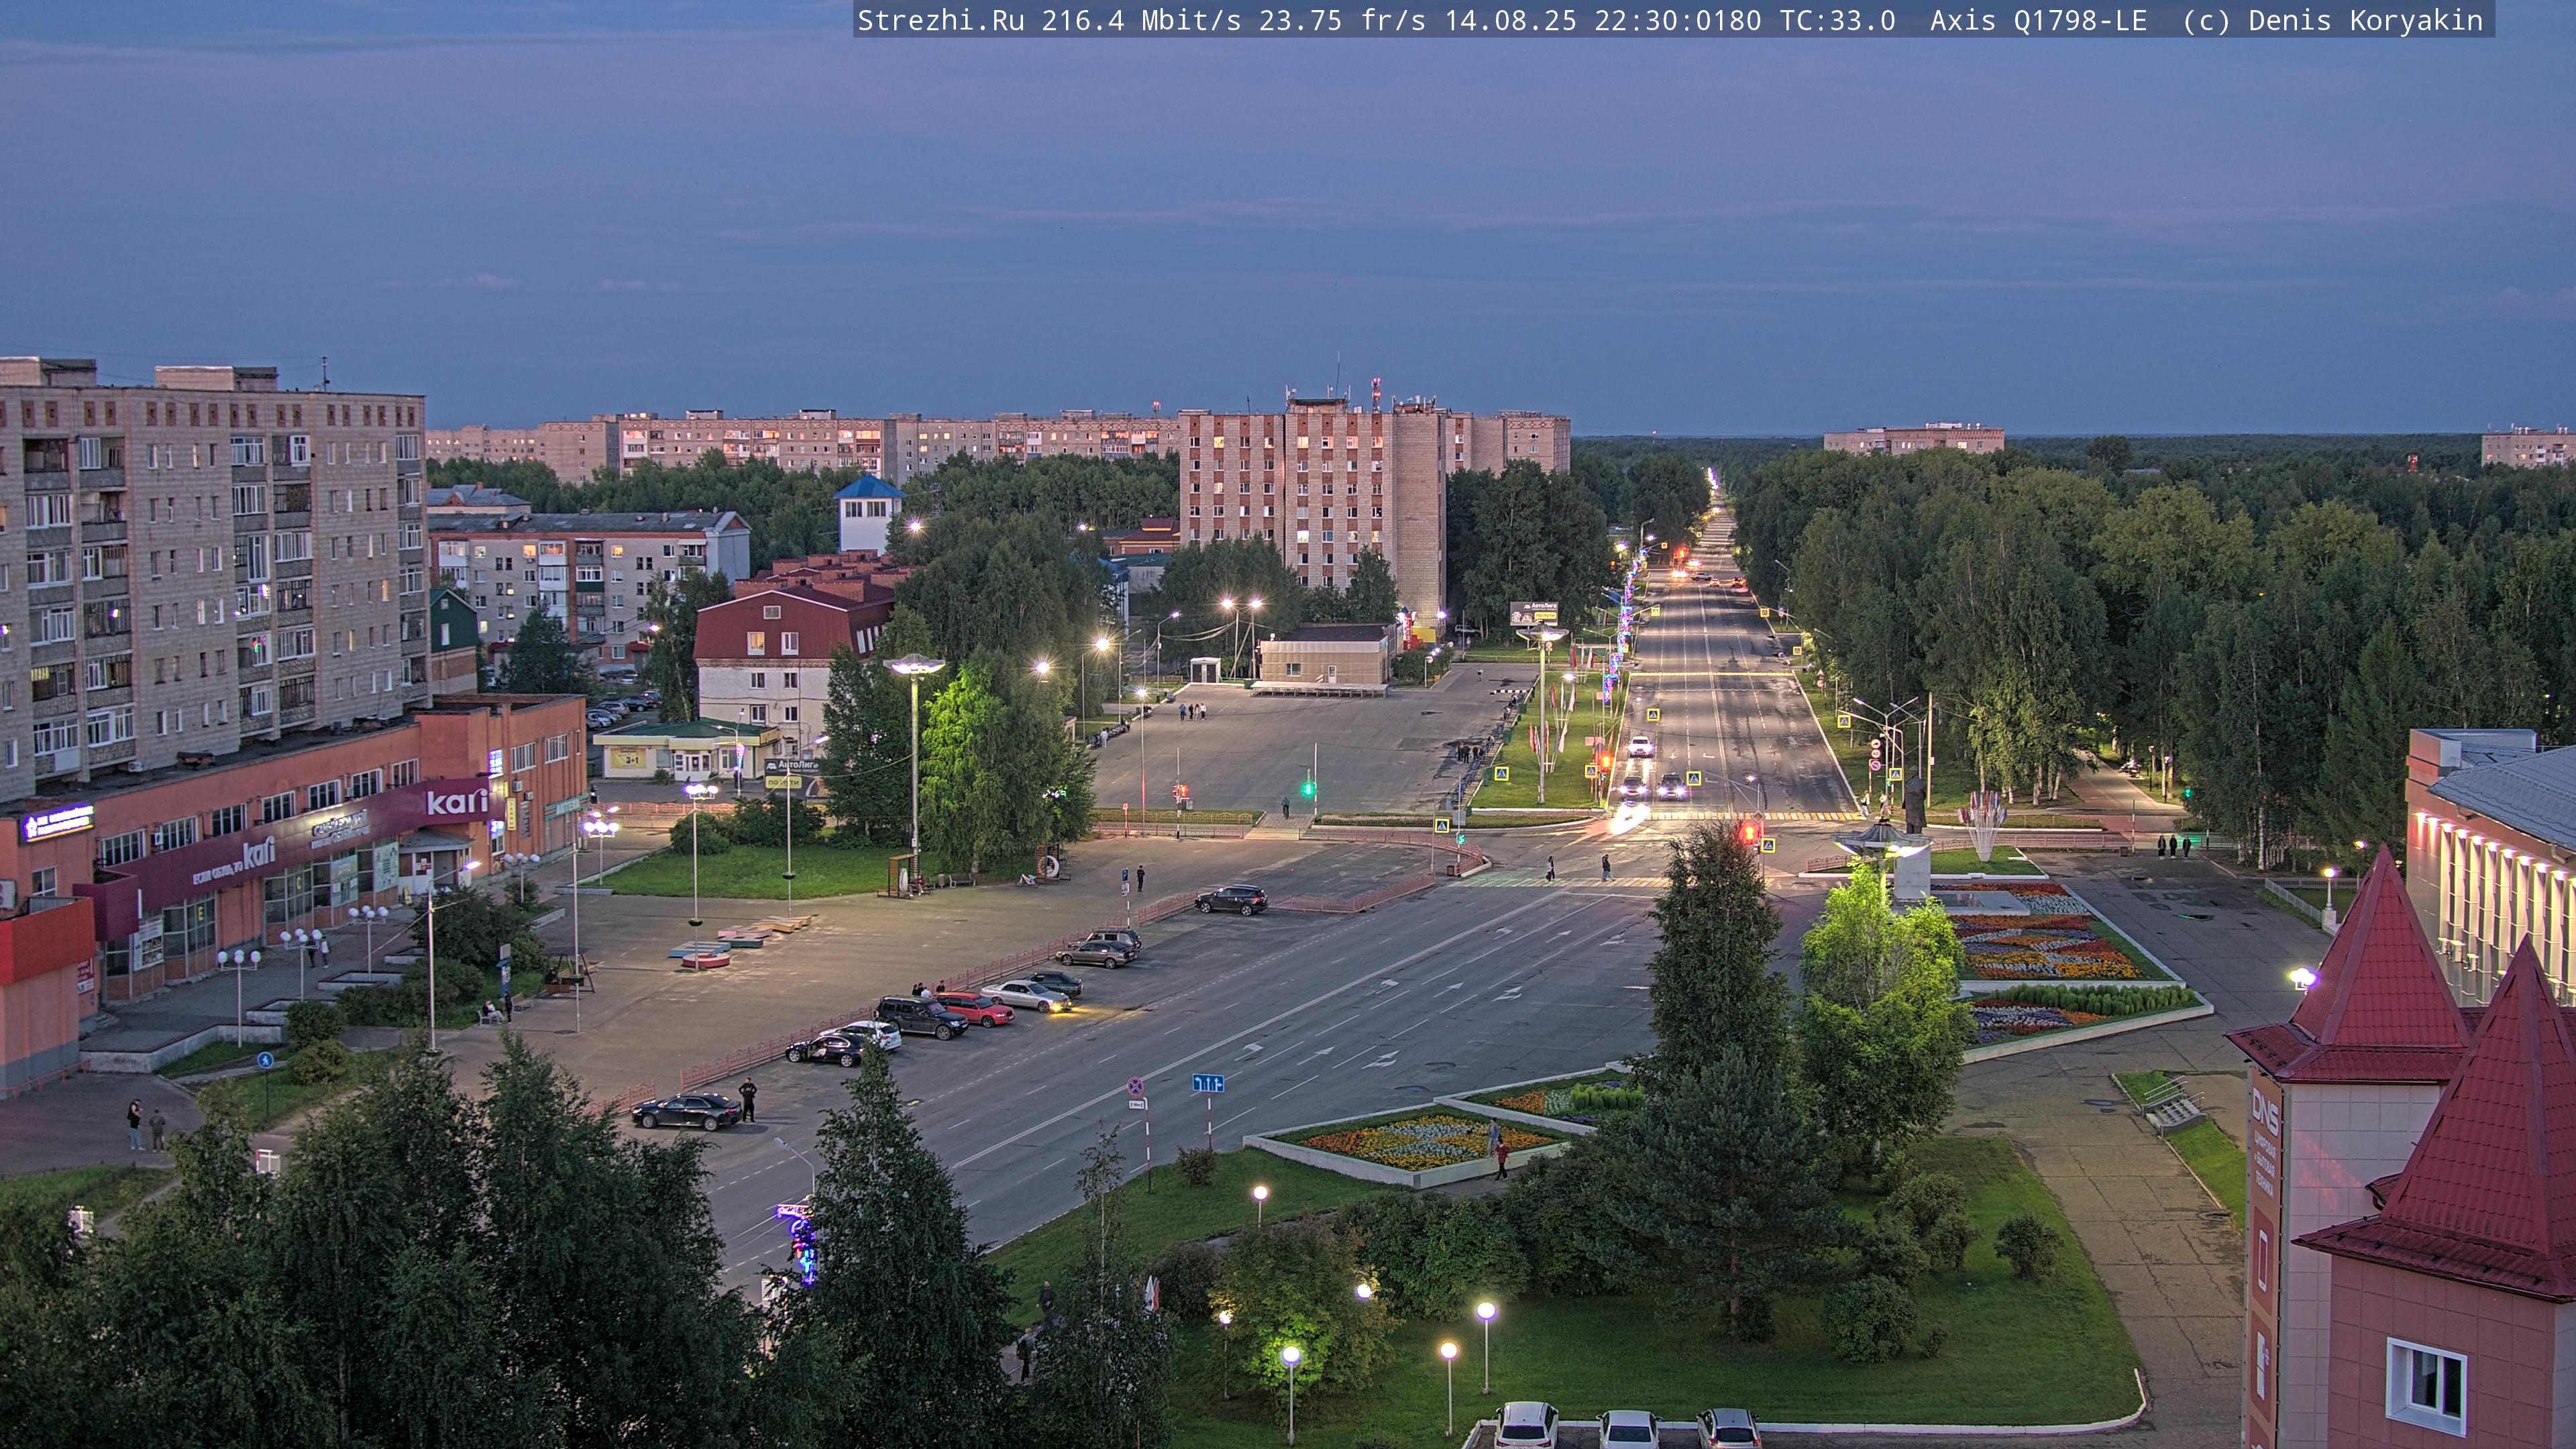Click the "23.75 fr/s" frame rate readout
The width and height of the screenshot is (2576, 1449).
click(x=1342, y=21)
